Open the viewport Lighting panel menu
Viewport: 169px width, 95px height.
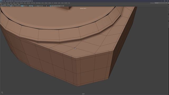8,5
